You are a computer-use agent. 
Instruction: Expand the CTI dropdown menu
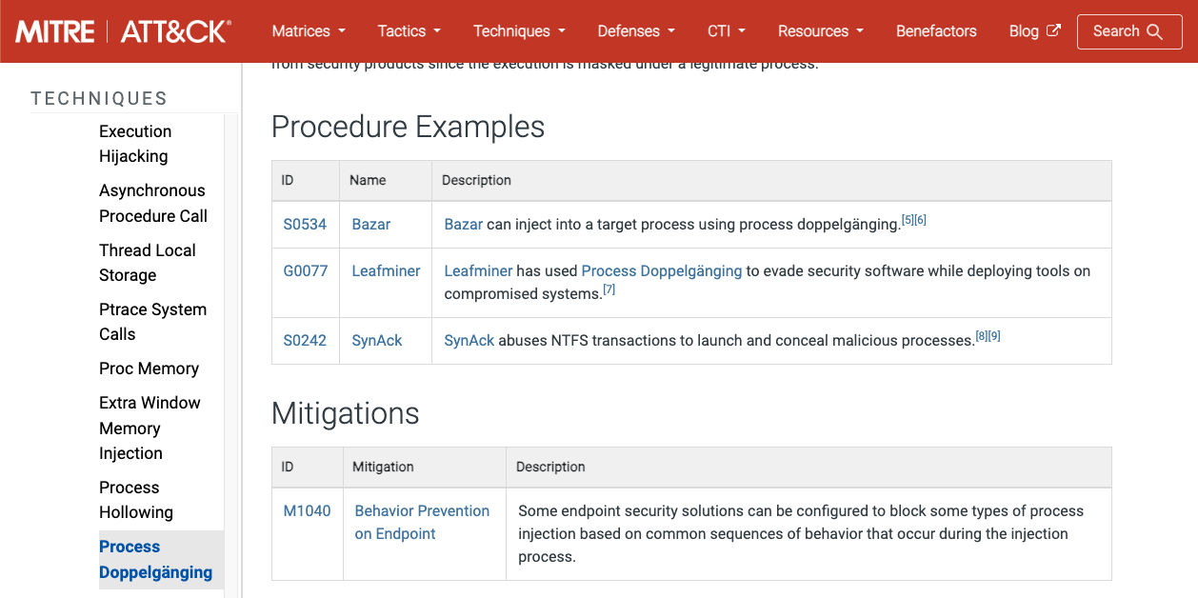[727, 31]
